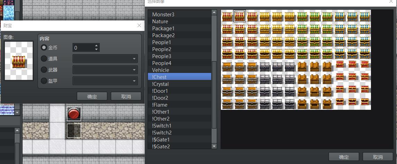
Task: Click the red switch event on the map
Action: tap(74, 114)
